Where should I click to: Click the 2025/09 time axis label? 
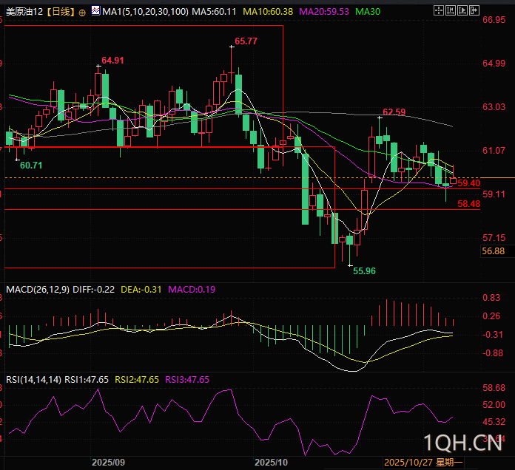pos(108,463)
